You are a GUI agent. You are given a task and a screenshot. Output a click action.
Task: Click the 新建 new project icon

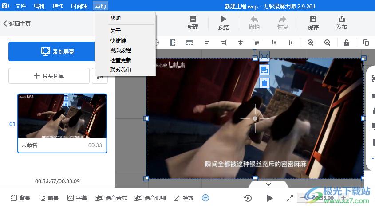pyautogui.click(x=193, y=23)
